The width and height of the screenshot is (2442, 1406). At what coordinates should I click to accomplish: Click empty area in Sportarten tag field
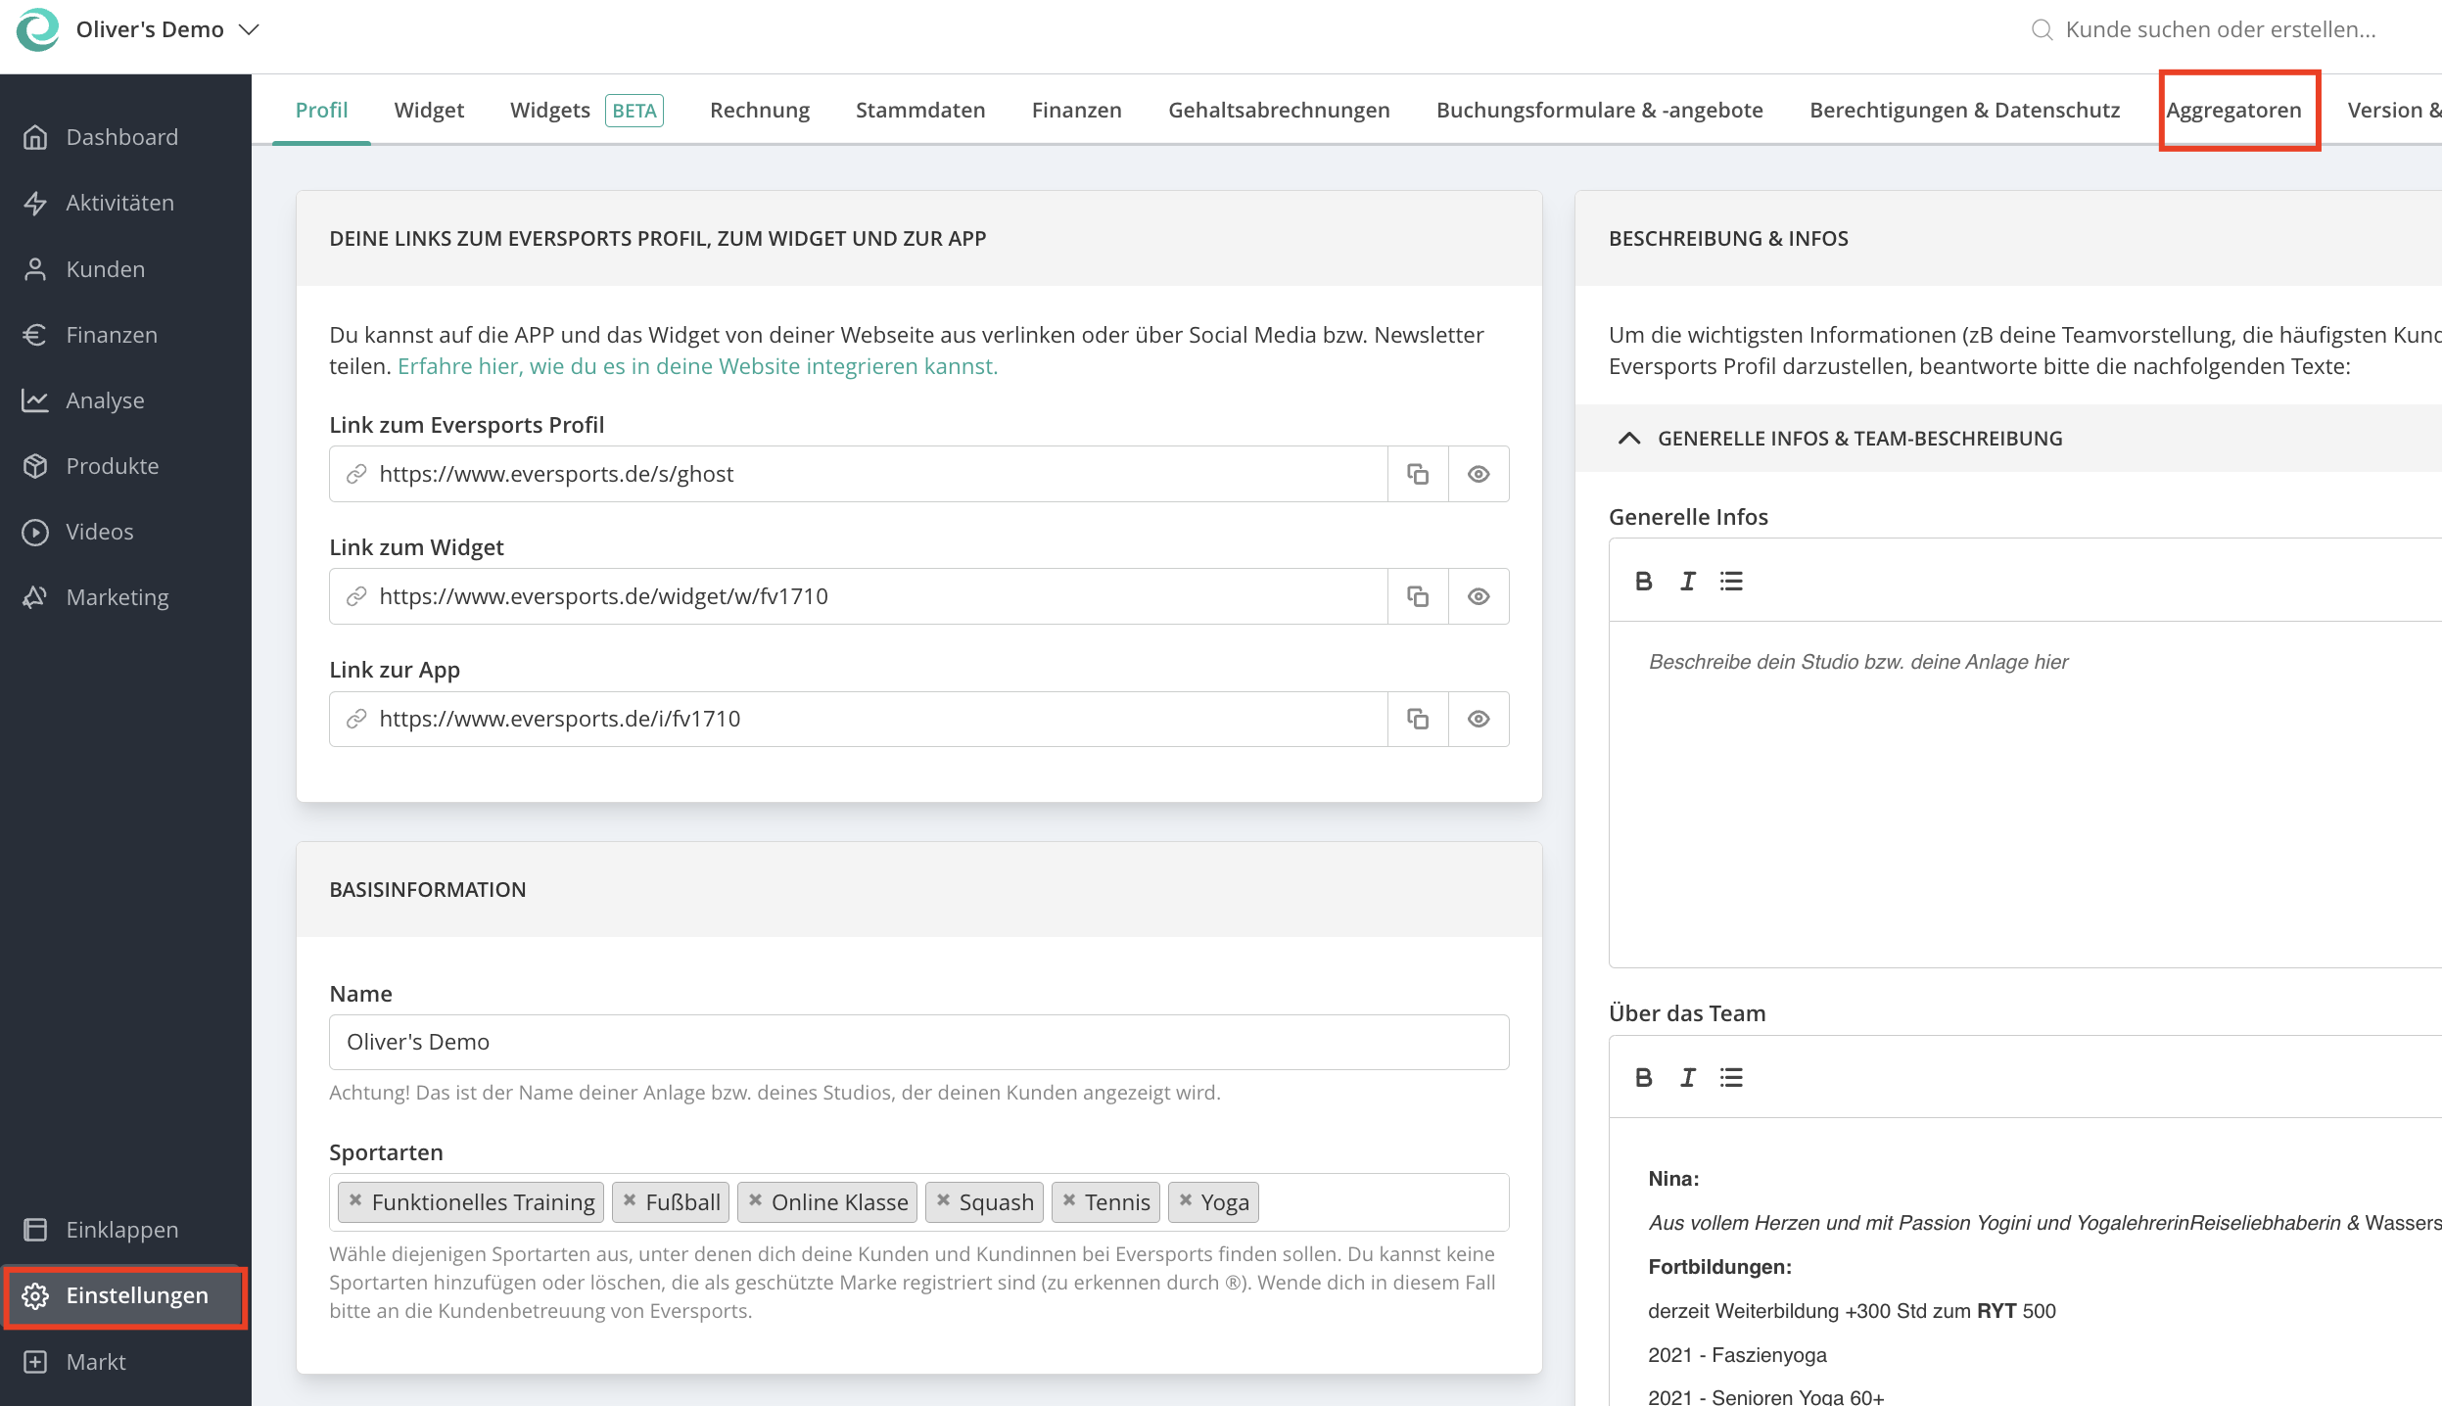pos(1383,1201)
